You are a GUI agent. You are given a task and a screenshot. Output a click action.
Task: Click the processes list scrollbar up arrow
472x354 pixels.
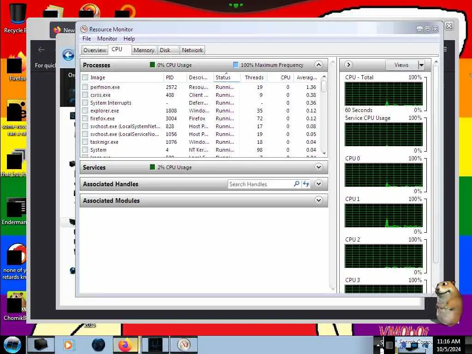(x=324, y=77)
